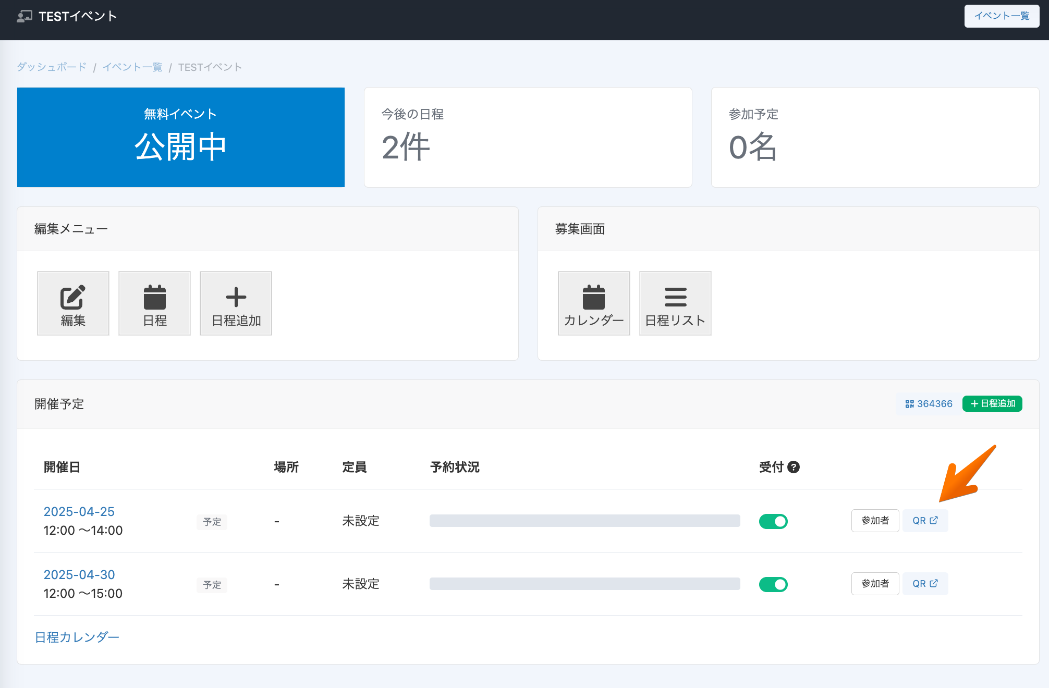Click the 場所 column header
This screenshot has height=688, width=1049.
click(286, 467)
